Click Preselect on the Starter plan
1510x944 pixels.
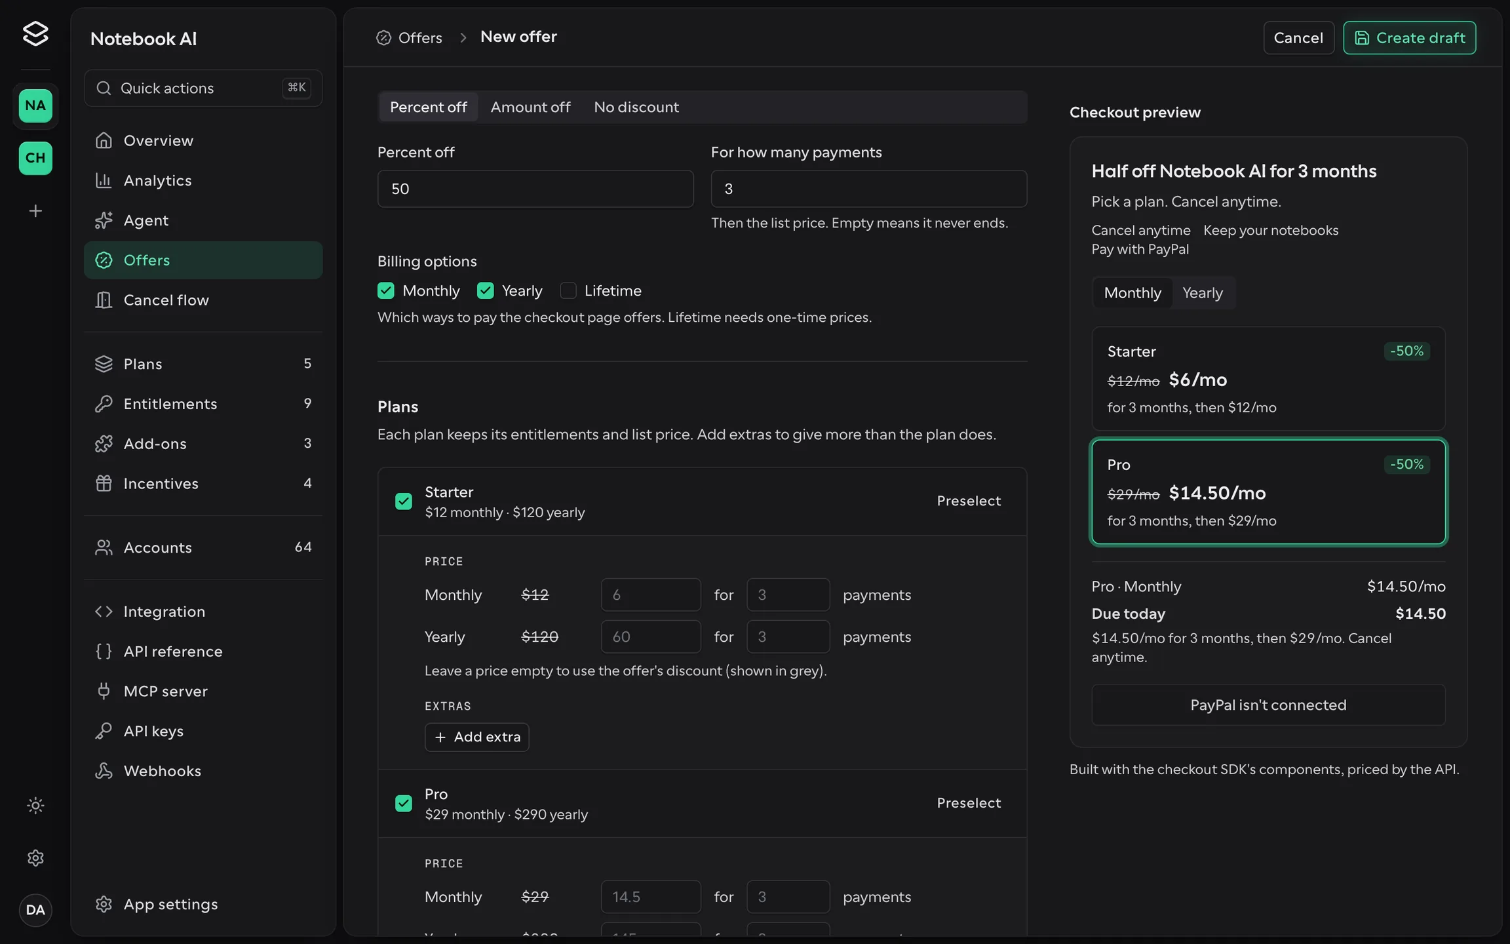click(x=969, y=501)
